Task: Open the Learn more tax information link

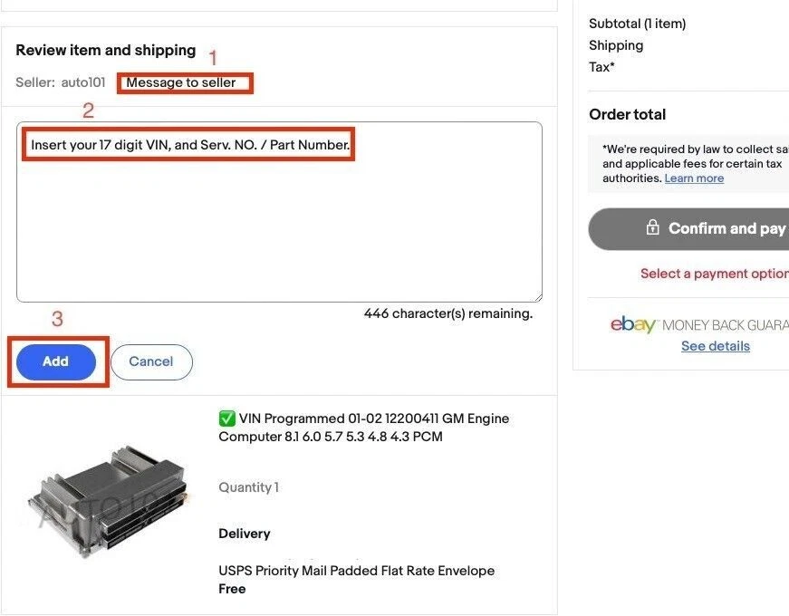Action: coord(695,178)
